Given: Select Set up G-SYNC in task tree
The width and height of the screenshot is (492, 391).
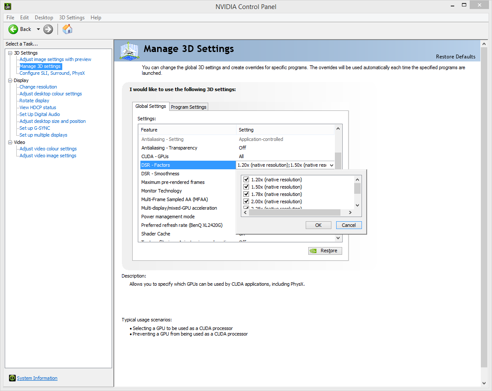Looking at the screenshot, I should [x=35, y=128].
